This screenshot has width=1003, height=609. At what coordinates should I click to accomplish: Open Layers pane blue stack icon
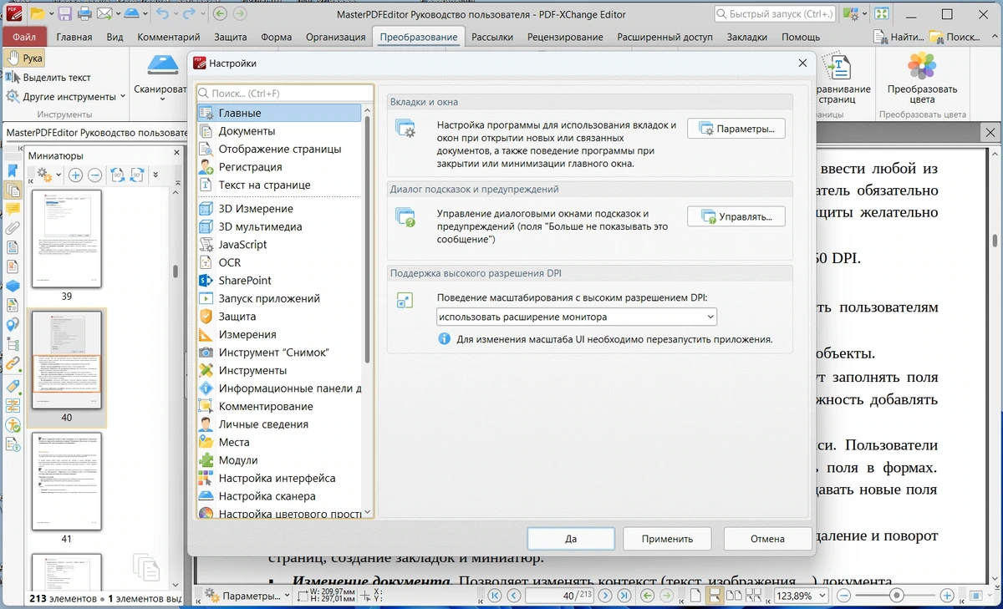[13, 286]
